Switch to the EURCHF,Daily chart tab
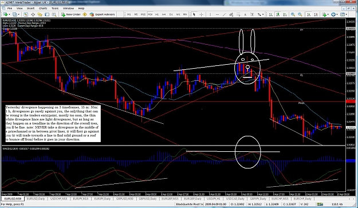The image size is (358, 208). (302, 199)
